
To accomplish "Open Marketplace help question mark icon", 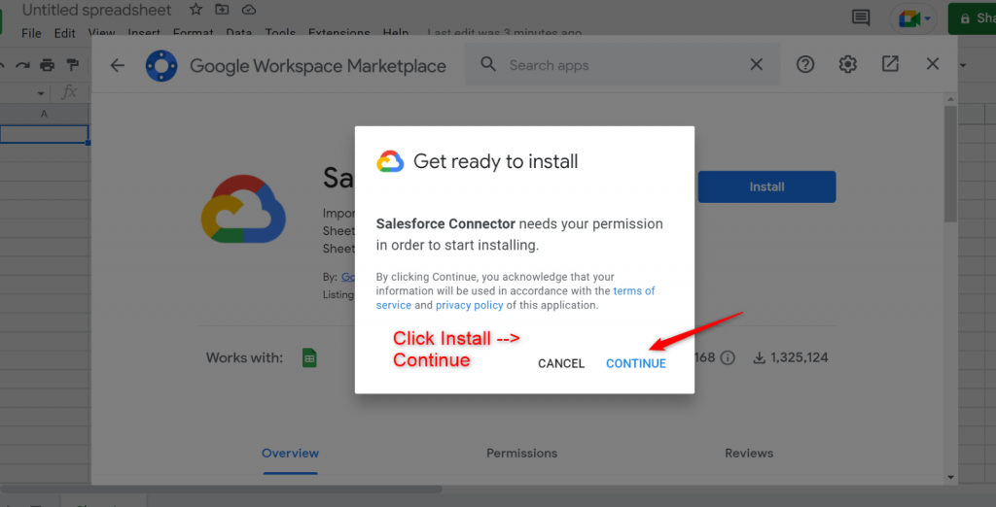I will pyautogui.click(x=805, y=64).
